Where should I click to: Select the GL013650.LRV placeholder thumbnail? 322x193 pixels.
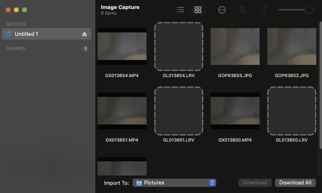pyautogui.click(x=292, y=111)
